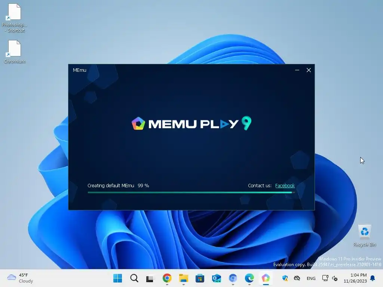Open taskbar Search
The height and width of the screenshot is (287, 383).
click(x=134, y=278)
